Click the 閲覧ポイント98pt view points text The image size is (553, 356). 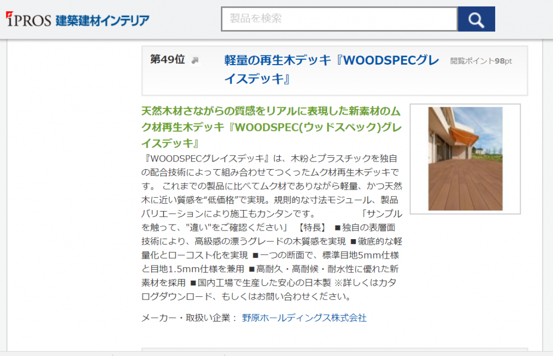[x=481, y=61]
